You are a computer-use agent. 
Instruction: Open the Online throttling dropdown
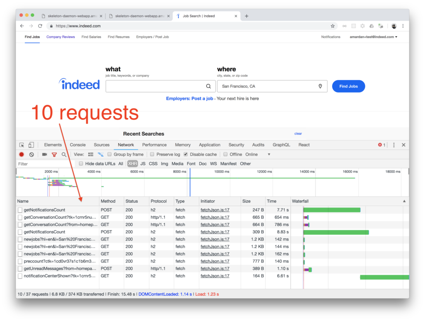click(x=257, y=154)
